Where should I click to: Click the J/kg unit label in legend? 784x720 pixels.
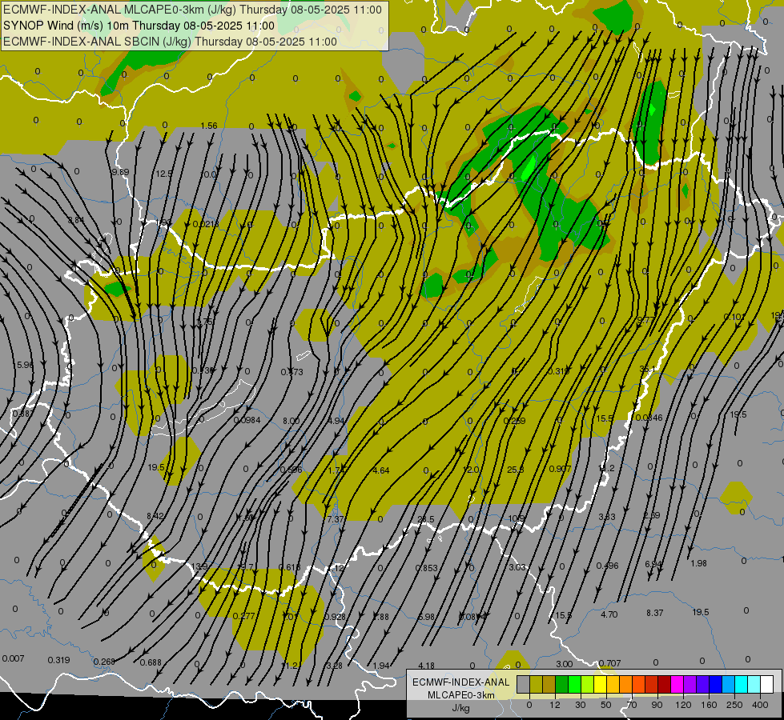coord(461,708)
